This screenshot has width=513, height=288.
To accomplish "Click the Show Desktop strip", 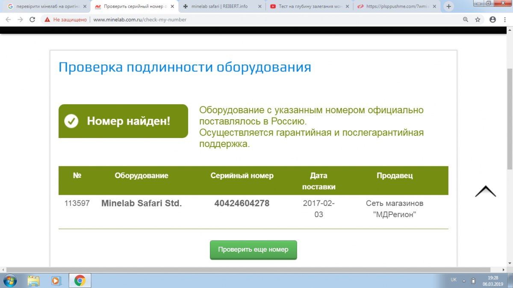I will coord(510,281).
